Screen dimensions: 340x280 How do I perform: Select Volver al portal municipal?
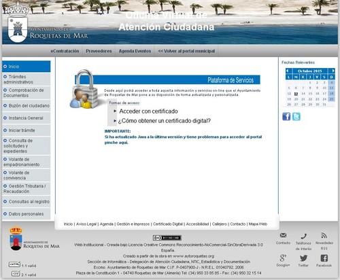click(186, 51)
